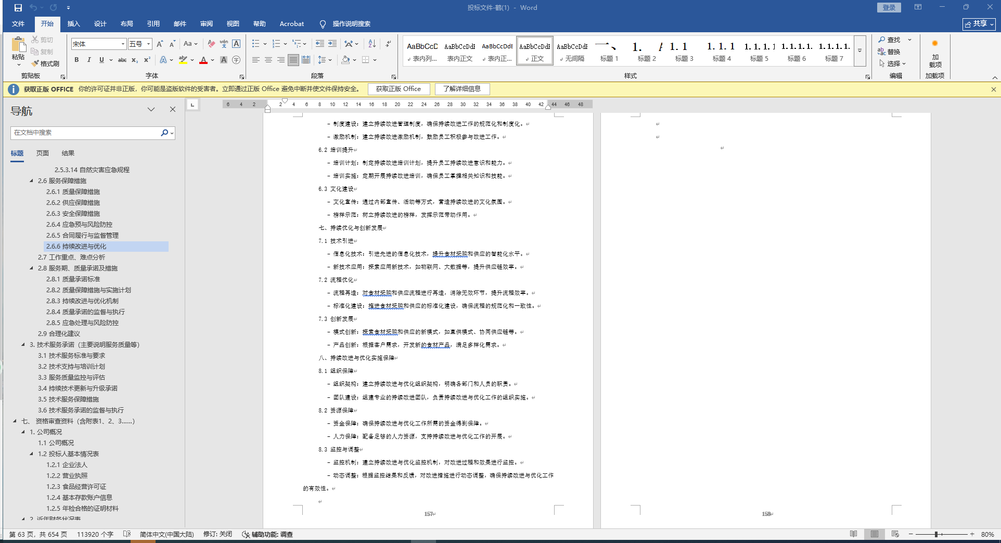Click the 了解详细信息 button
This screenshot has width=1001, height=543.
click(x=462, y=89)
